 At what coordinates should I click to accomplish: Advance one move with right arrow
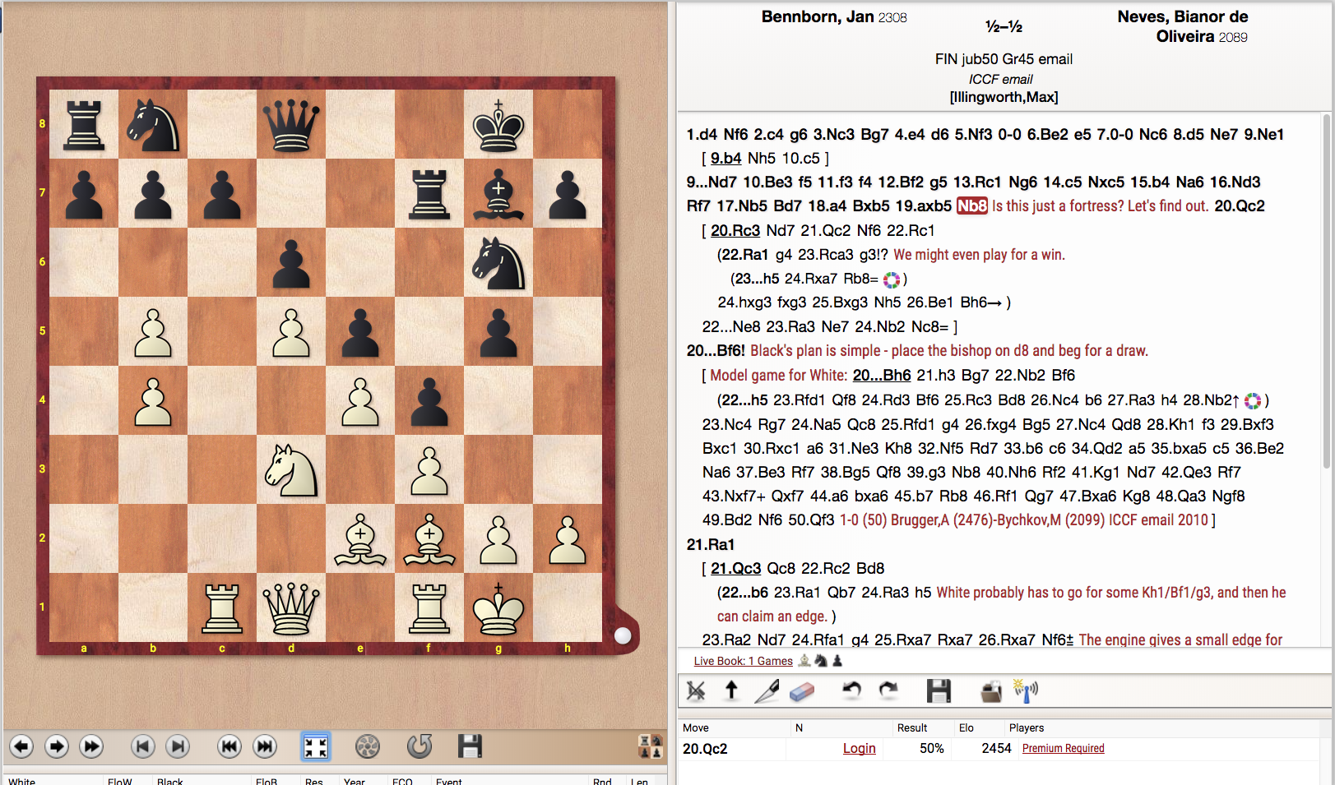pyautogui.click(x=56, y=746)
